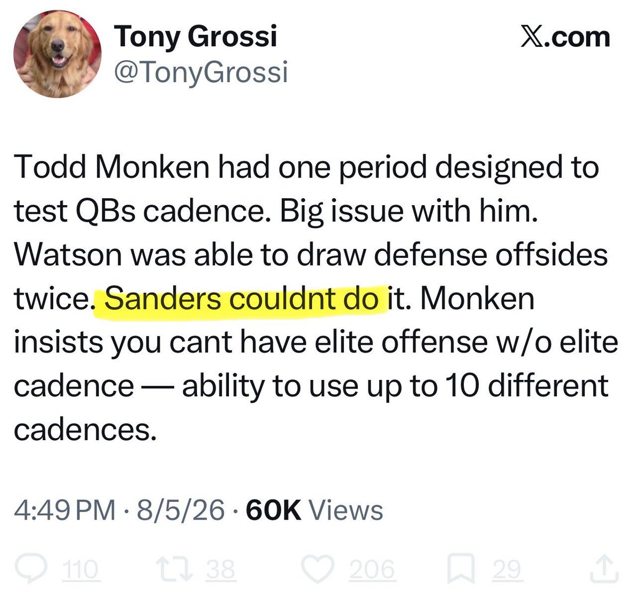Click the highlighted 'Sanders couldnt do' text
Screen dimensions: 639x600
coord(241,299)
